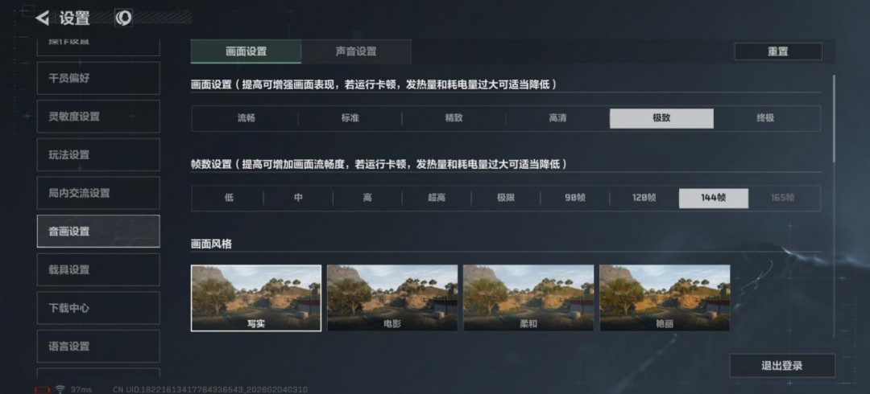Screen dimensions: 870x394
Task: Click the back arrow icon next to 设置
Action: coord(42,18)
